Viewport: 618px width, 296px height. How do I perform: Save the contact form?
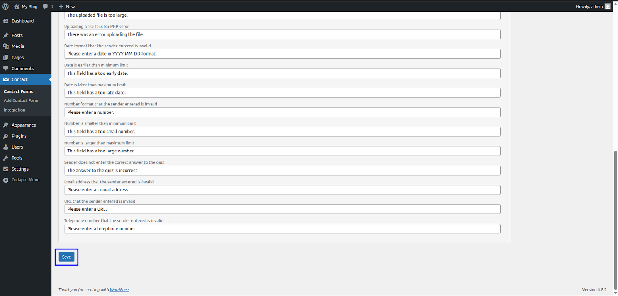click(x=66, y=257)
